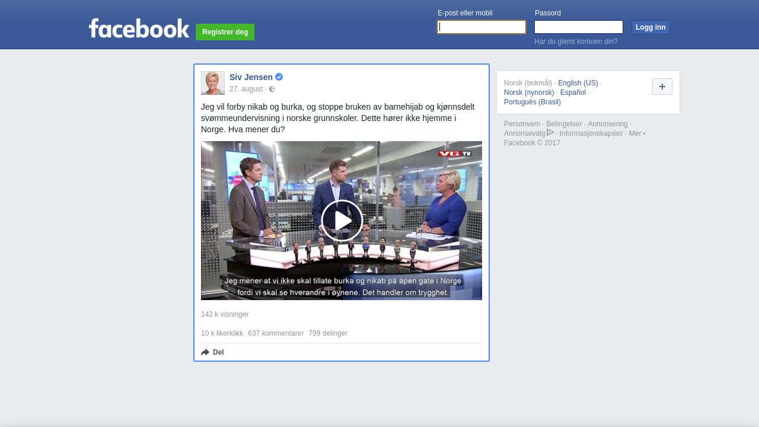Click the Registrer deg button

click(225, 32)
